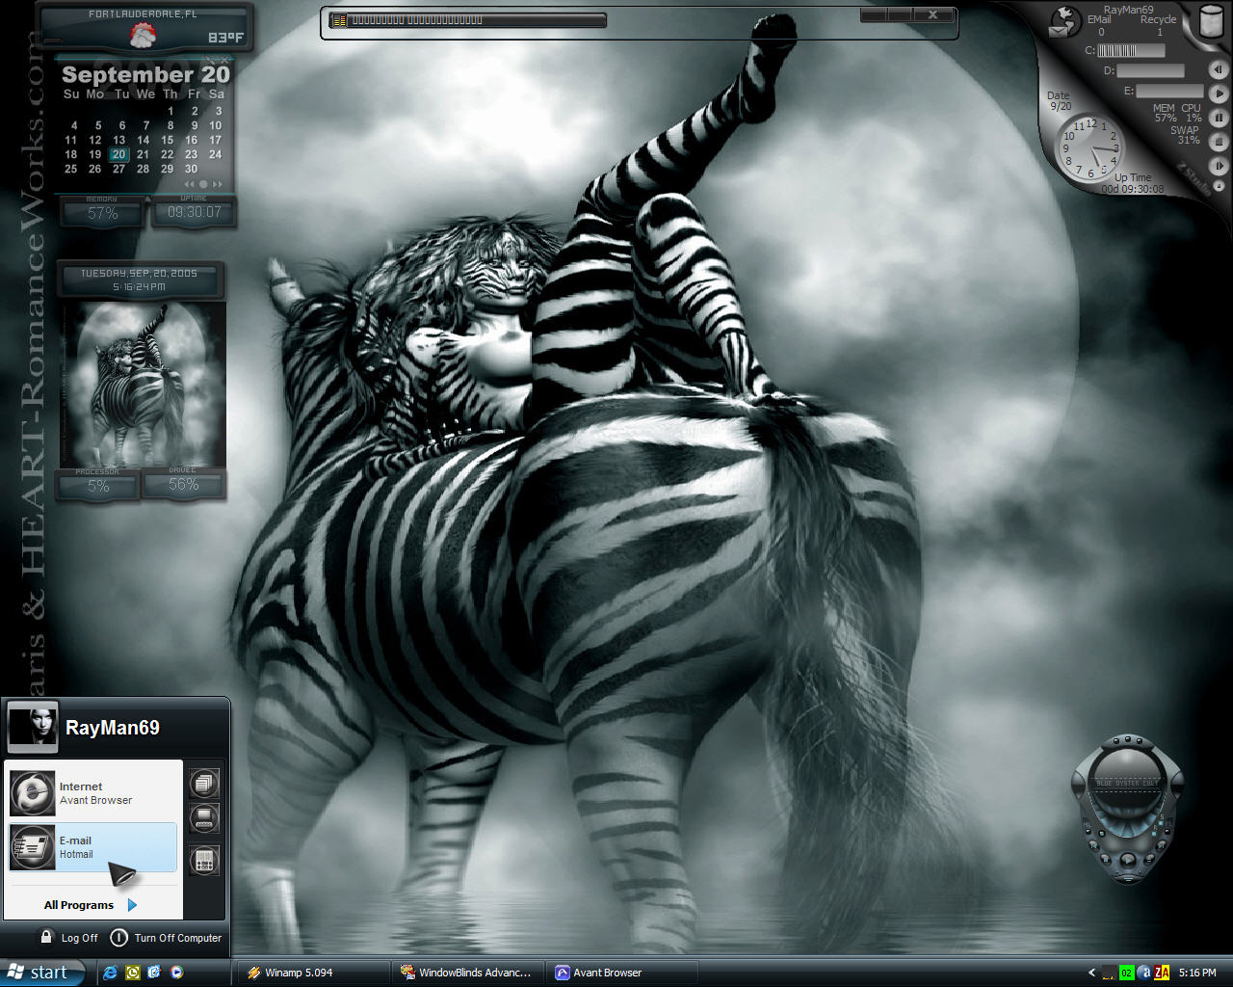Image resolution: width=1233 pixels, height=987 pixels.
Task: Click the play button on the Z Studio widget
Action: point(1219,93)
